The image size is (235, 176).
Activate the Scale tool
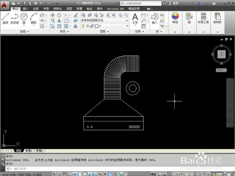click(59, 26)
